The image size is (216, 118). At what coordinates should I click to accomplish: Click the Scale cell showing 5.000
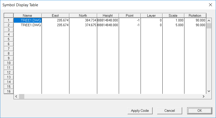pos(173,25)
